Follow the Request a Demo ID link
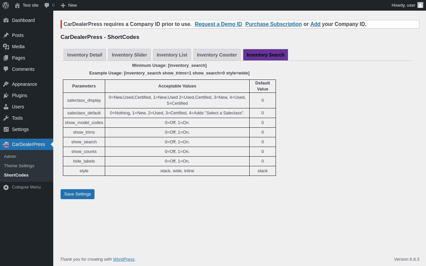Screen dimensions: 426x266 (x=218, y=24)
